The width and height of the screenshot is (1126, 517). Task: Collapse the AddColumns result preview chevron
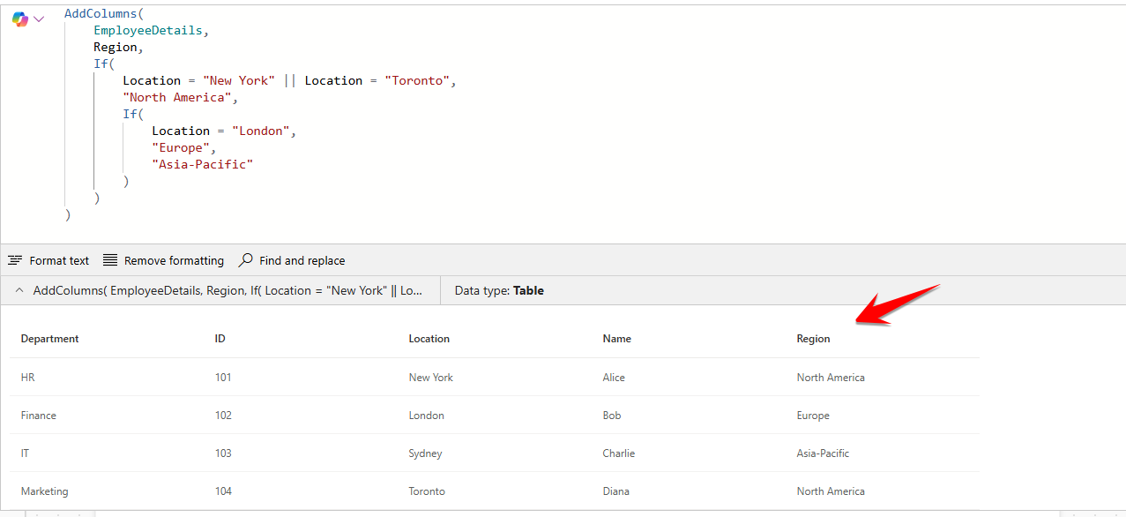coord(19,290)
